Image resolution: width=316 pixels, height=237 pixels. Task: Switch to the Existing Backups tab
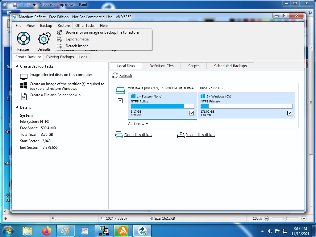(60, 57)
